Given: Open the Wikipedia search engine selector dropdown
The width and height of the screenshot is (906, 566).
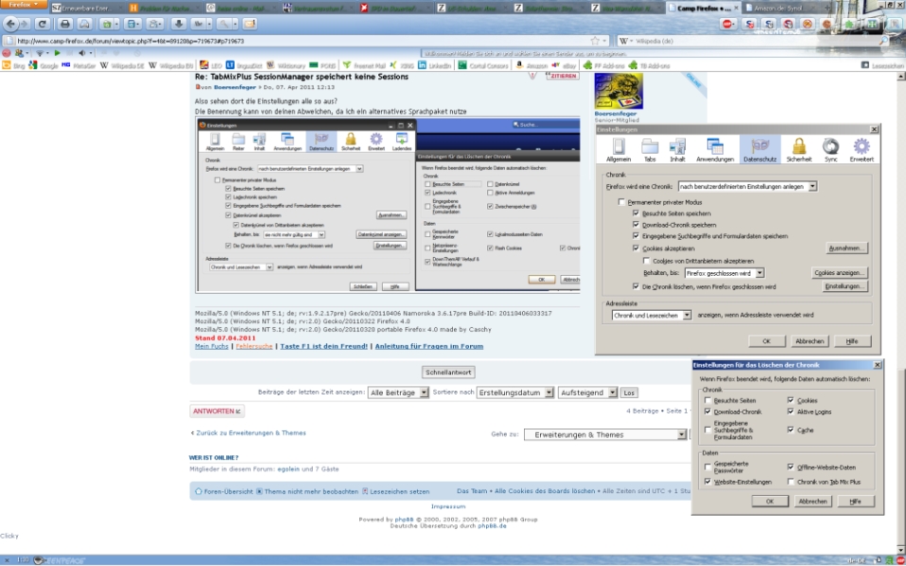Looking at the screenshot, I should pyautogui.click(x=628, y=41).
